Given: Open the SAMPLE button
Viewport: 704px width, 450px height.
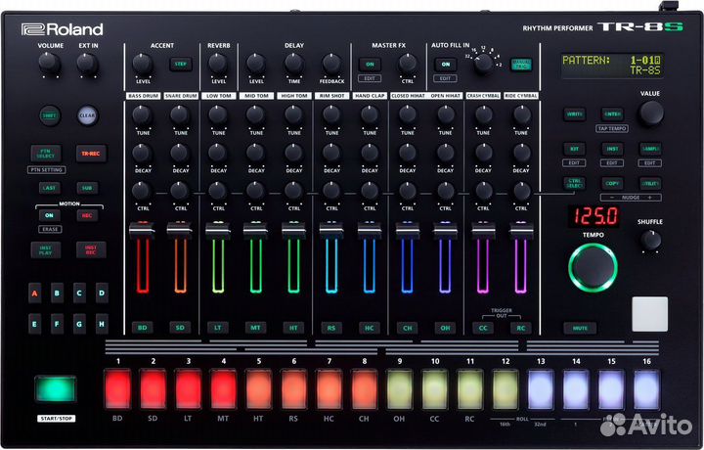Looking at the screenshot, I should tap(650, 149).
